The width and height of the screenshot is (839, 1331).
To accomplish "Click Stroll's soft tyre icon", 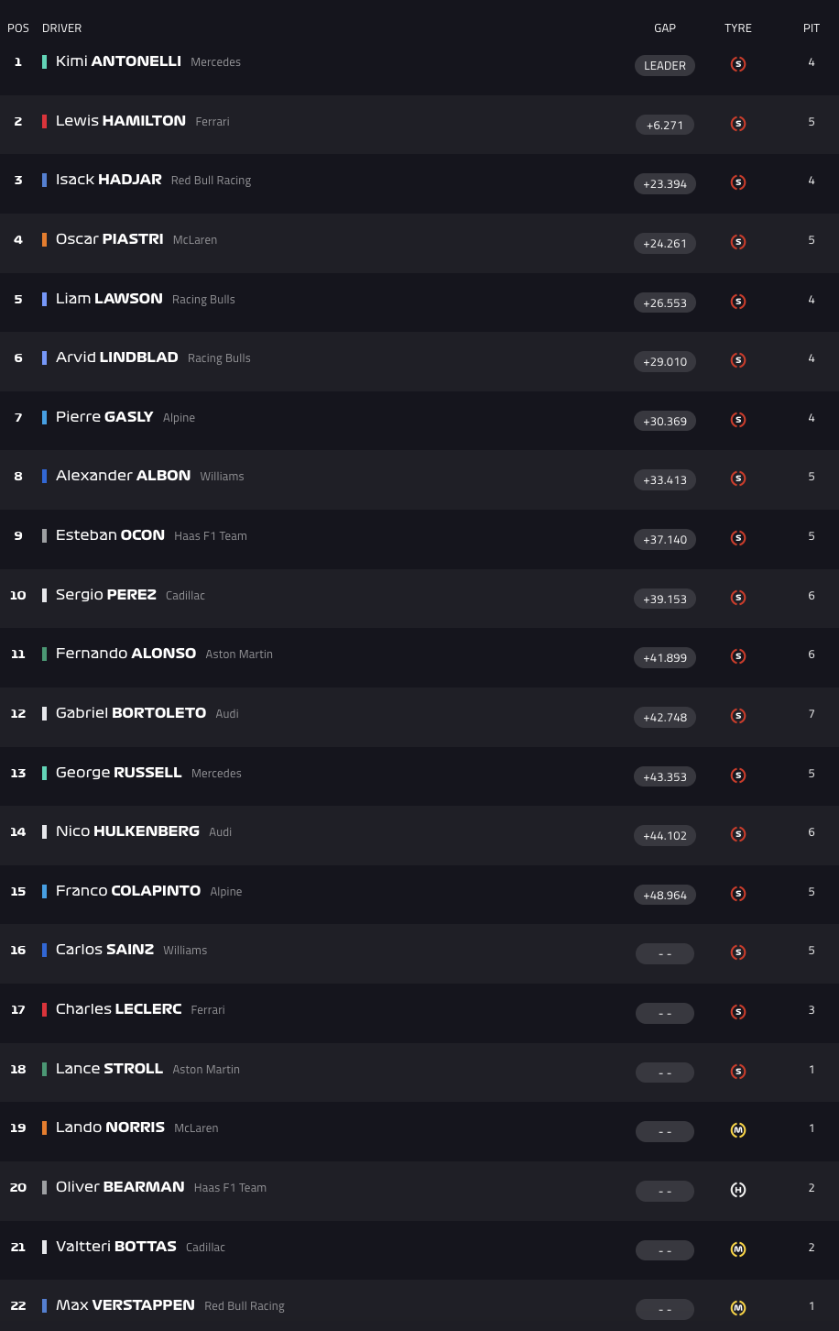I will tap(738, 1072).
